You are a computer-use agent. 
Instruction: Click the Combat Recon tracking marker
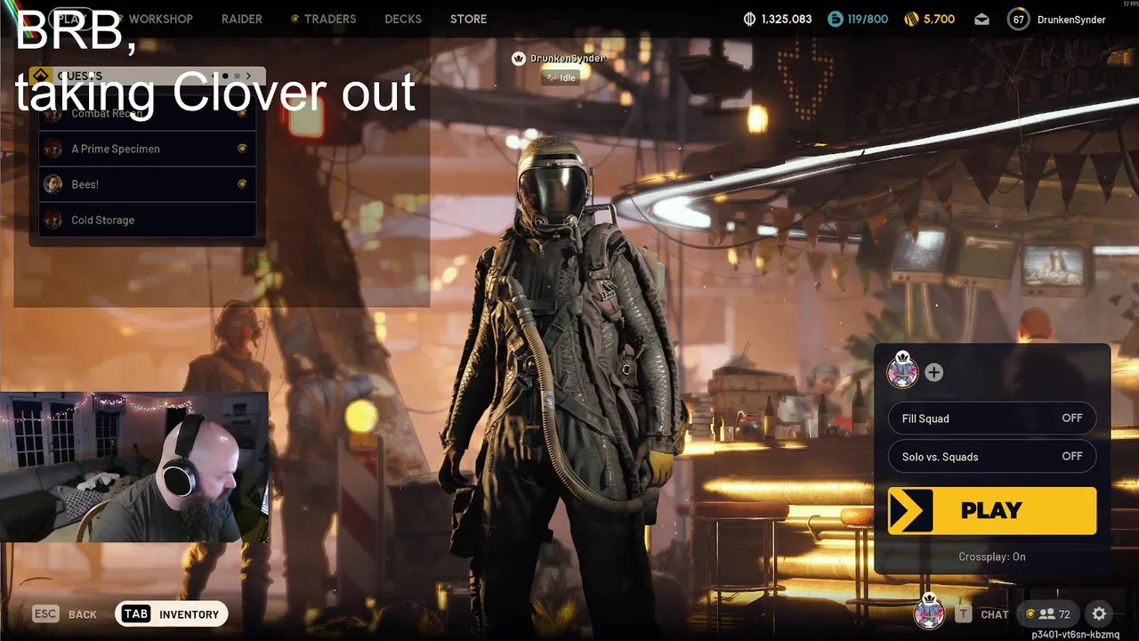[241, 113]
